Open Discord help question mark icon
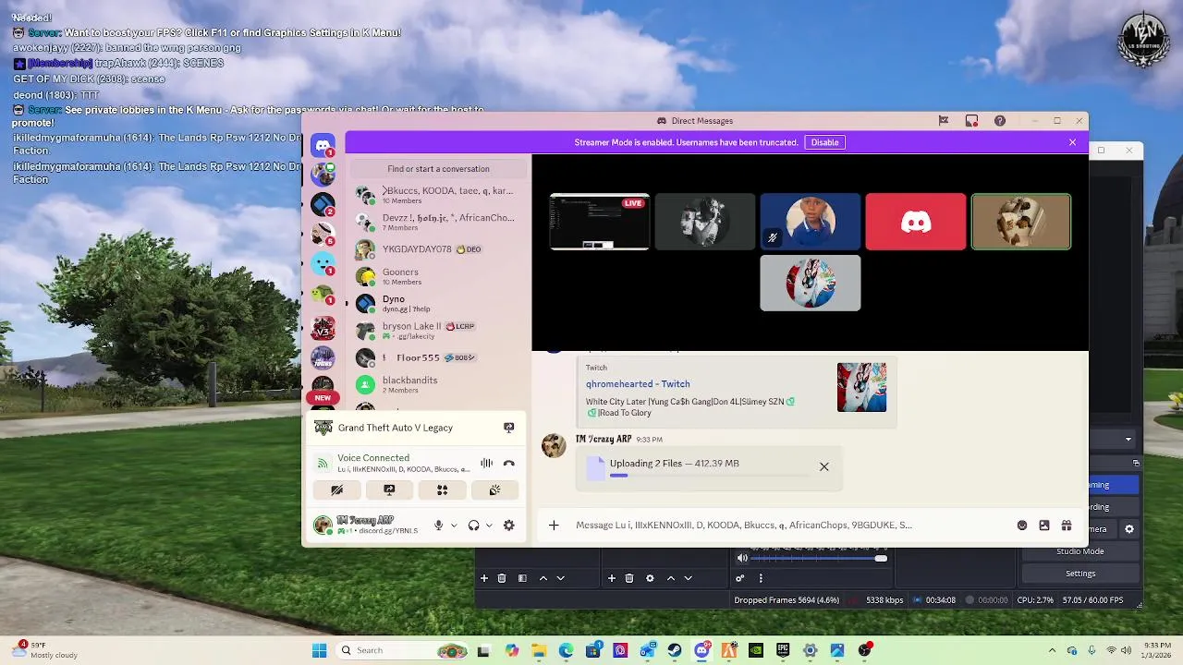1183x665 pixels. (999, 121)
